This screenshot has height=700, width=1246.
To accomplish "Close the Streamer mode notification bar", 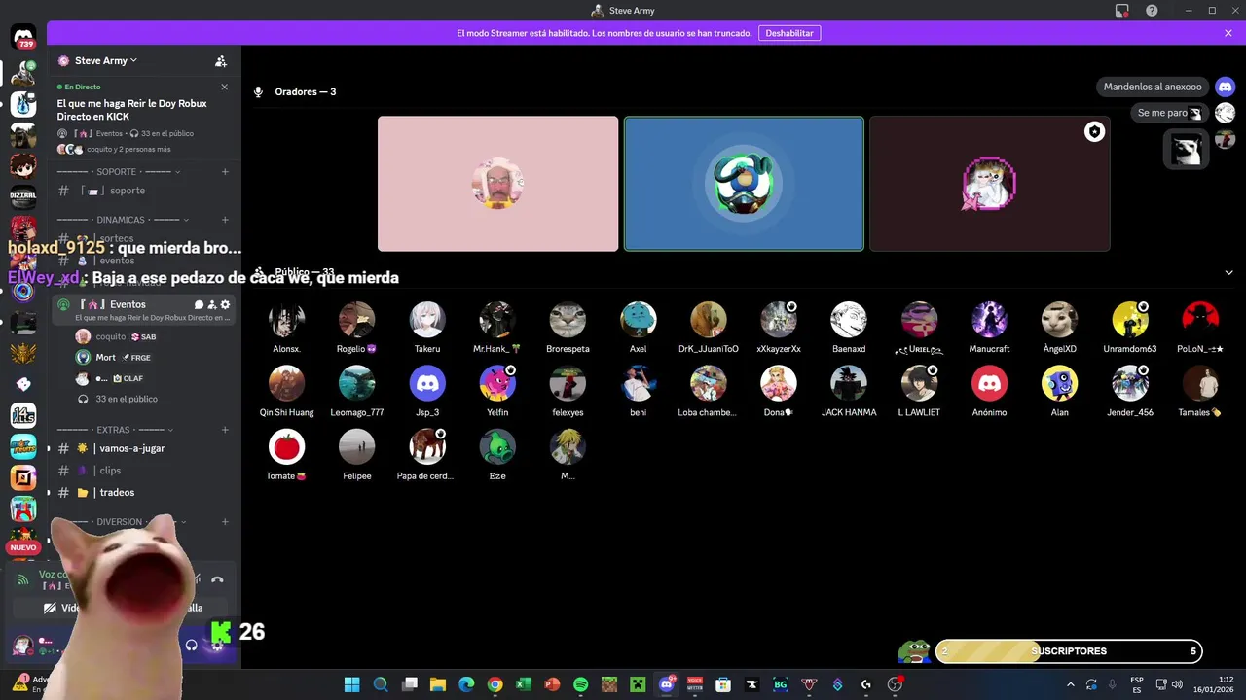I will (1228, 33).
